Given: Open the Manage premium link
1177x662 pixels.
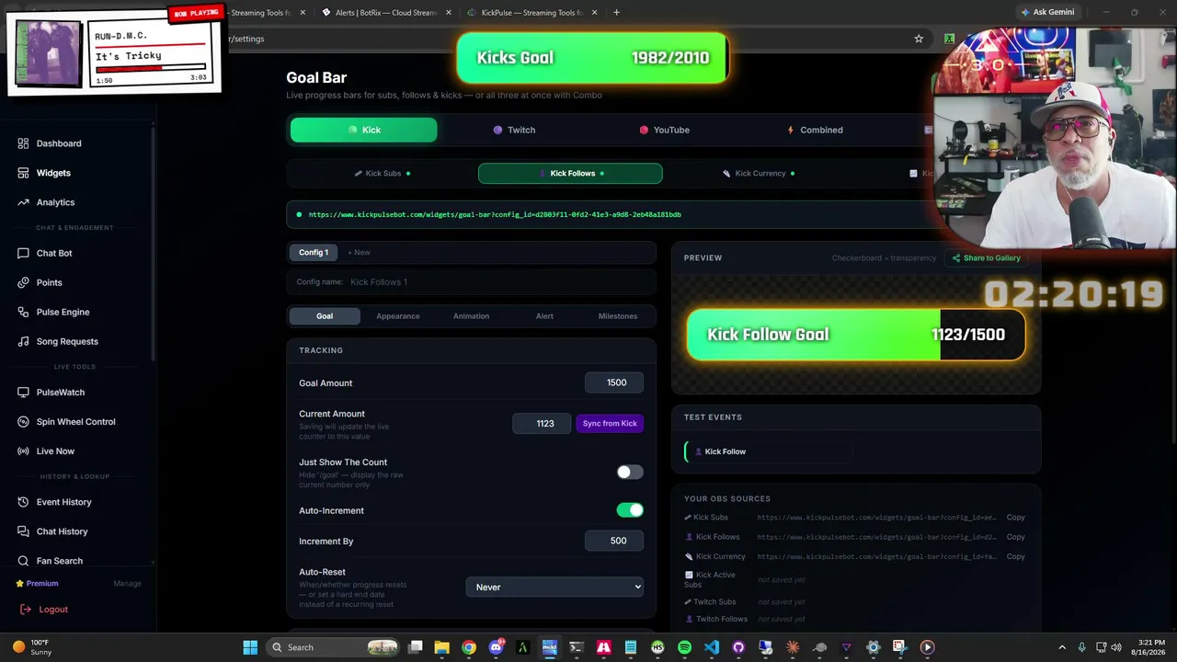Looking at the screenshot, I should point(127,584).
